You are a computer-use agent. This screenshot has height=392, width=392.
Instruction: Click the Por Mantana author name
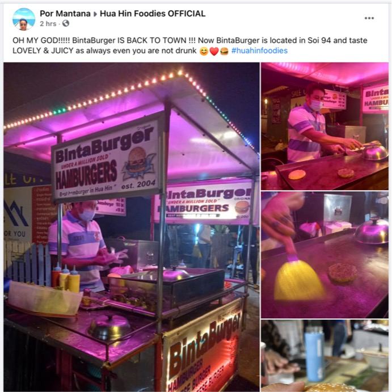pyautogui.click(x=65, y=14)
